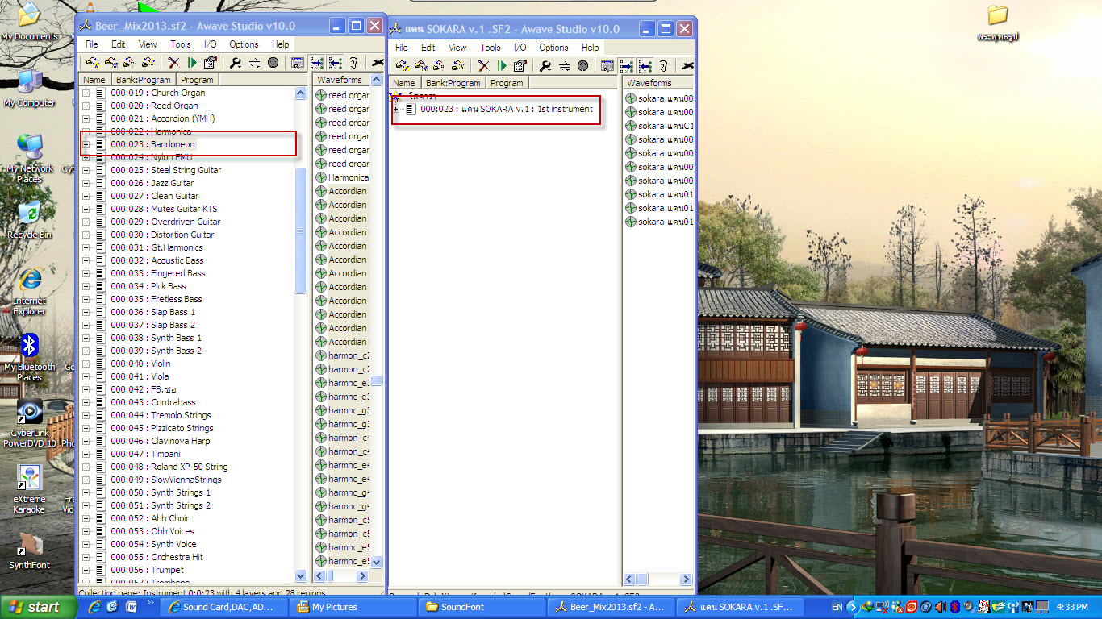This screenshot has width=1102, height=619.
Task: Expand the 000:023 SOKARA 1st instrument node
Action: (x=396, y=109)
